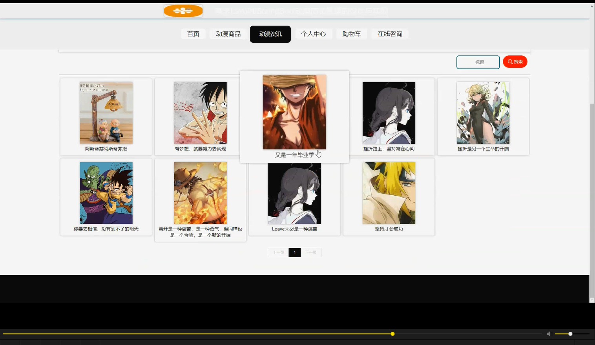
Task: Open the 在线咨询 consultation page
Action: [390, 34]
